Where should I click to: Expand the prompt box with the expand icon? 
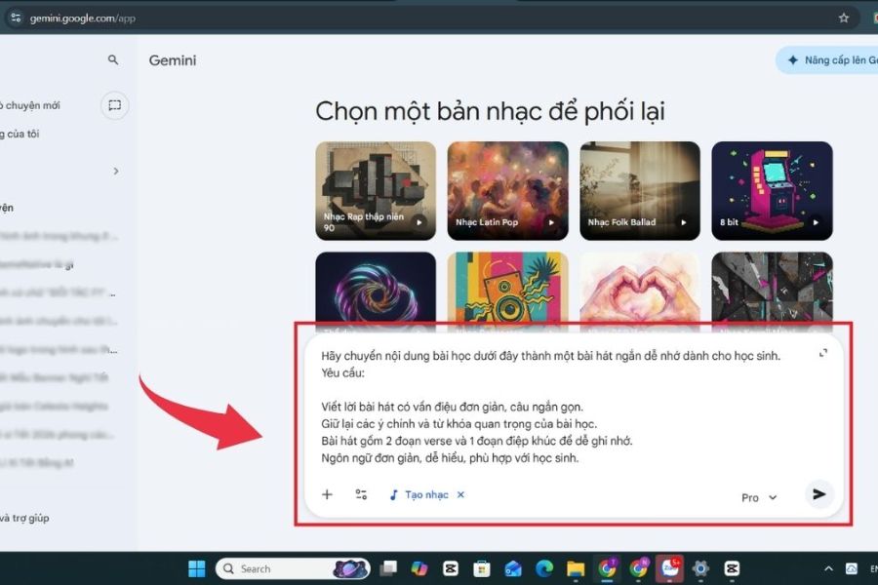pyautogui.click(x=823, y=353)
